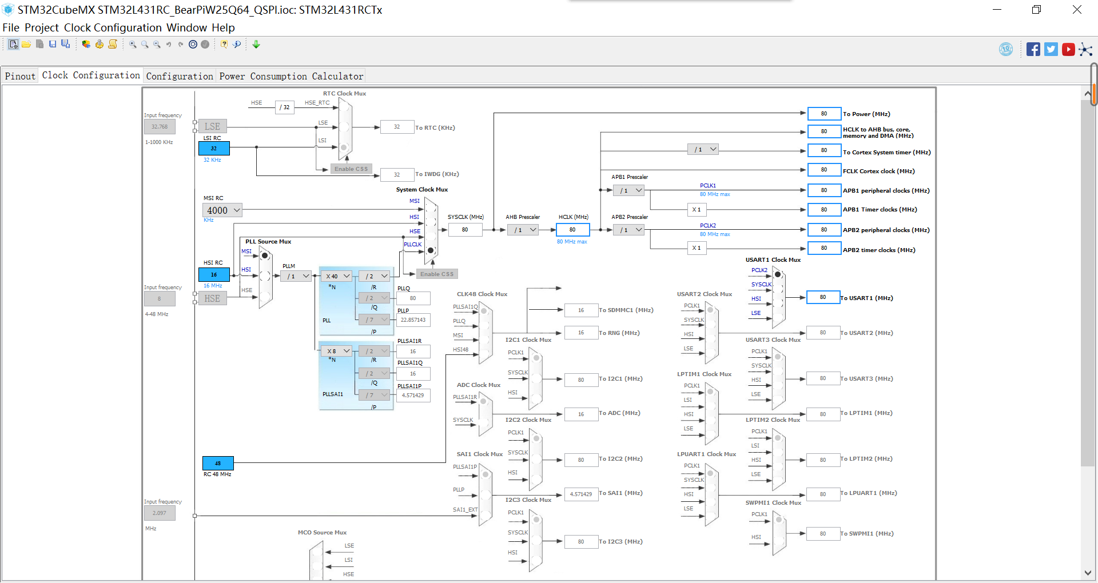Screen dimensions: 1098x583
Task: Click the New Project toolbar icon
Action: coord(13,44)
